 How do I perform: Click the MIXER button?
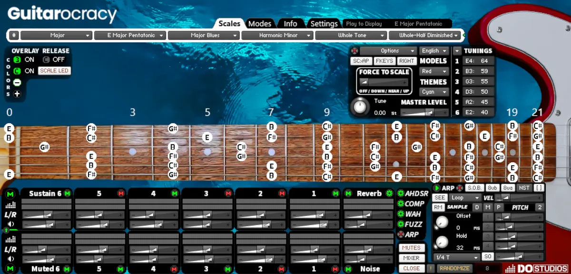[411, 258]
